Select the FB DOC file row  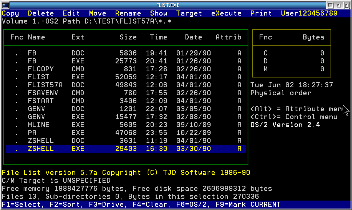126,53
